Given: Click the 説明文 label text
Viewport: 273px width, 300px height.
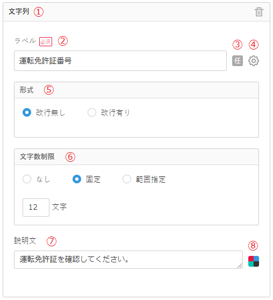Looking at the screenshot, I should point(25,241).
